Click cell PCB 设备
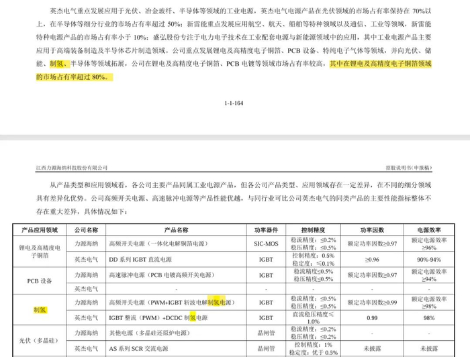Image resolution: width=470 pixels, height=357 pixels. tap(40, 281)
